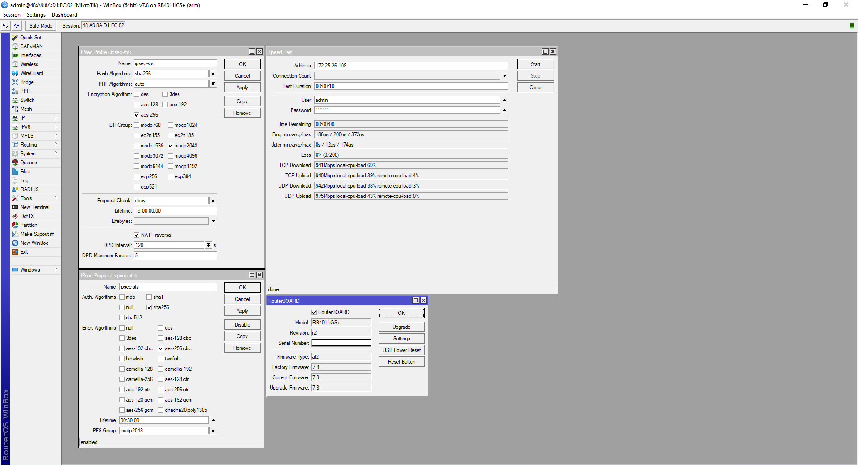Check modp4096 DH Group
Image resolution: width=858 pixels, height=465 pixels.
tap(171, 156)
